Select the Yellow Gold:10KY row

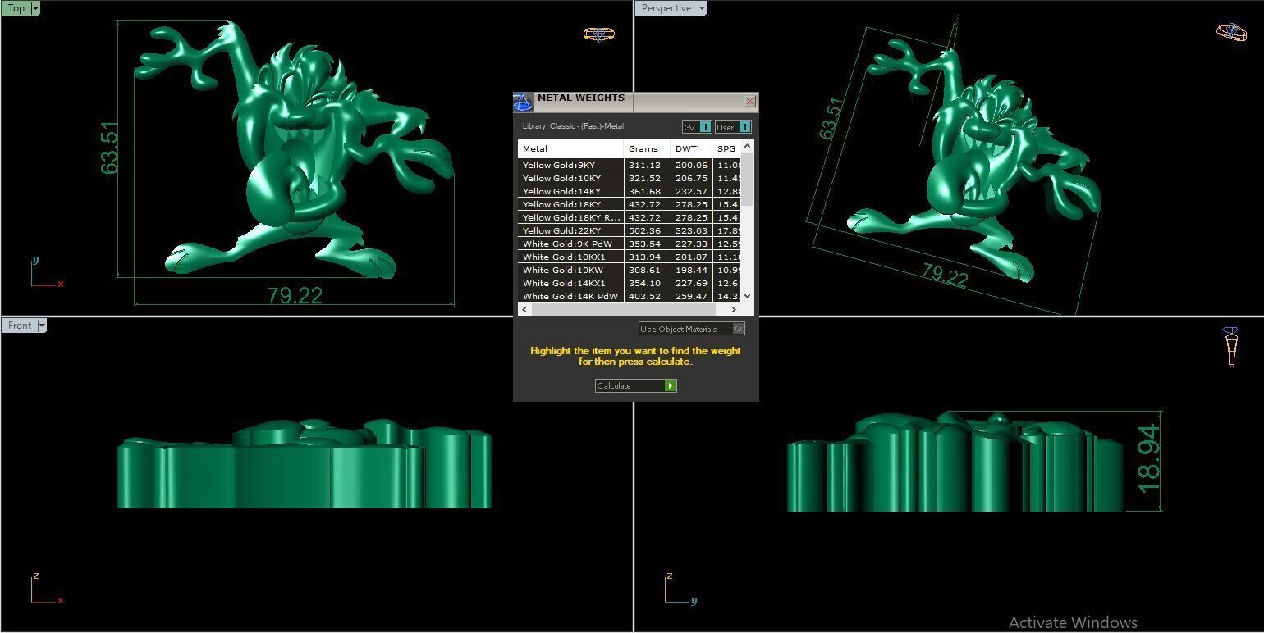tap(630, 178)
